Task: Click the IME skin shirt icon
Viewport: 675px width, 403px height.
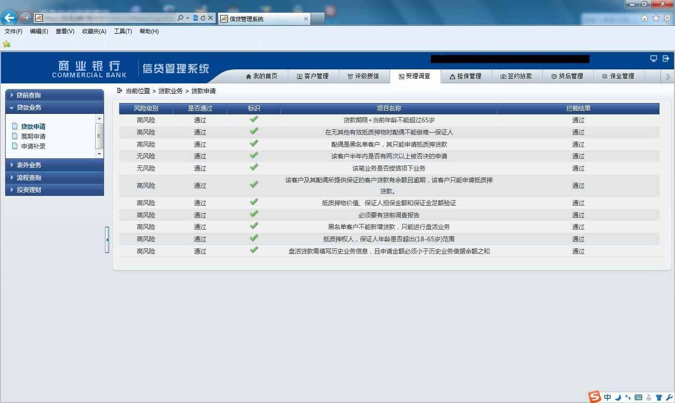Action: click(x=659, y=397)
